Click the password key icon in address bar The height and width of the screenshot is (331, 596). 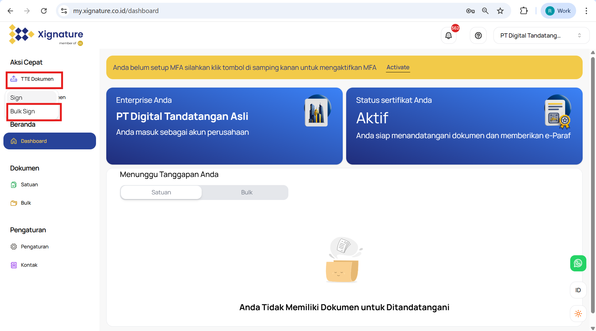click(470, 11)
